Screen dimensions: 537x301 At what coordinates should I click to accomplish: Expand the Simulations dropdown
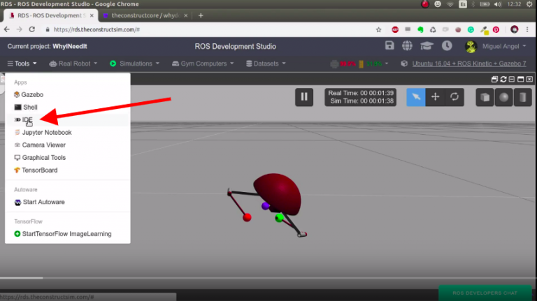coord(134,64)
